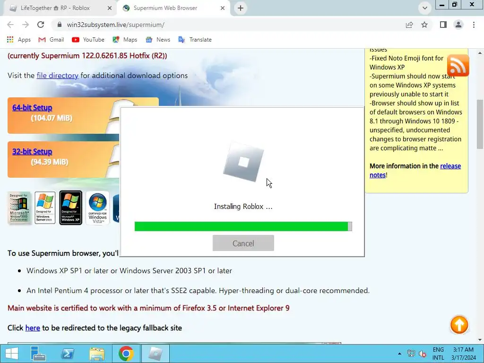This screenshot has width=484, height=363.
Task: Open Apps bookmark shortcut
Action: pos(18,40)
